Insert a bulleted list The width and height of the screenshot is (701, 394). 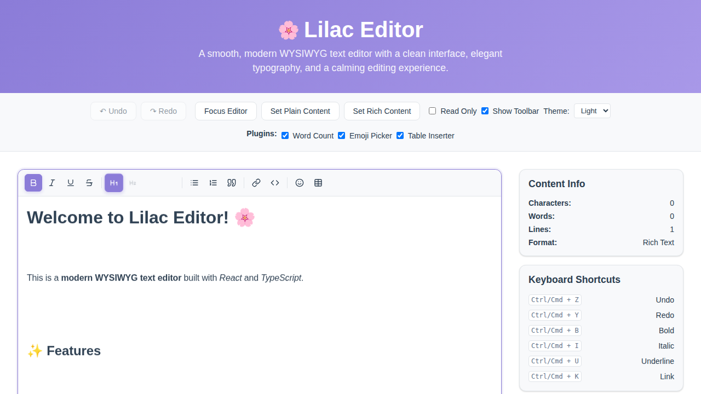(194, 183)
